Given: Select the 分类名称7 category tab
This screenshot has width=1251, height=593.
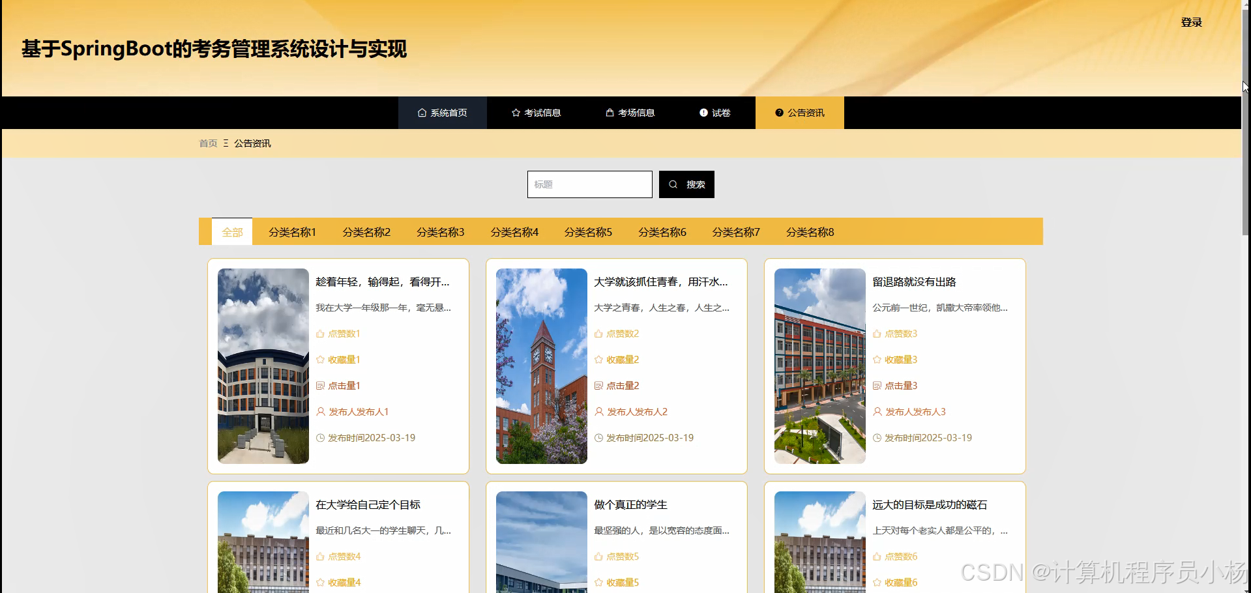Looking at the screenshot, I should coord(736,232).
